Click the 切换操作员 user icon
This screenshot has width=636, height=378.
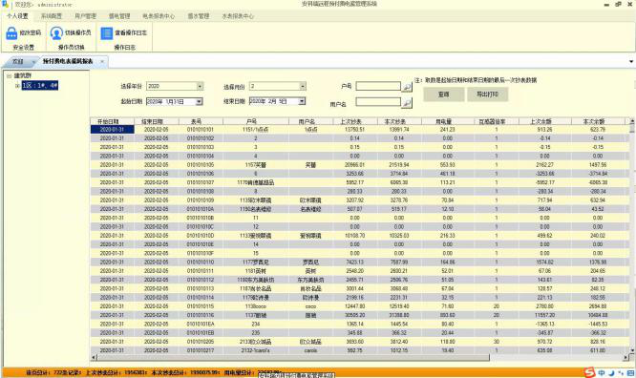(x=56, y=33)
